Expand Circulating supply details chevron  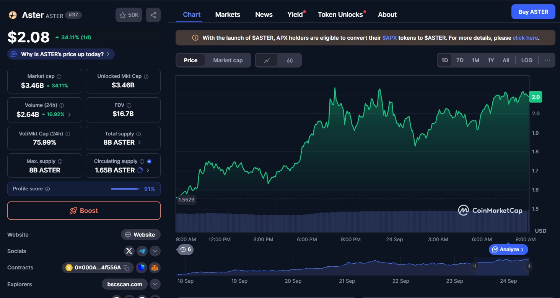pos(148,170)
